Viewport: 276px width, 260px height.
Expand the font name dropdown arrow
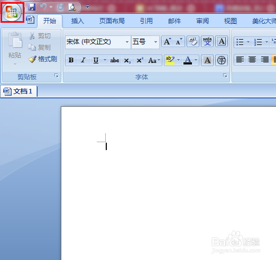[x=127, y=42]
